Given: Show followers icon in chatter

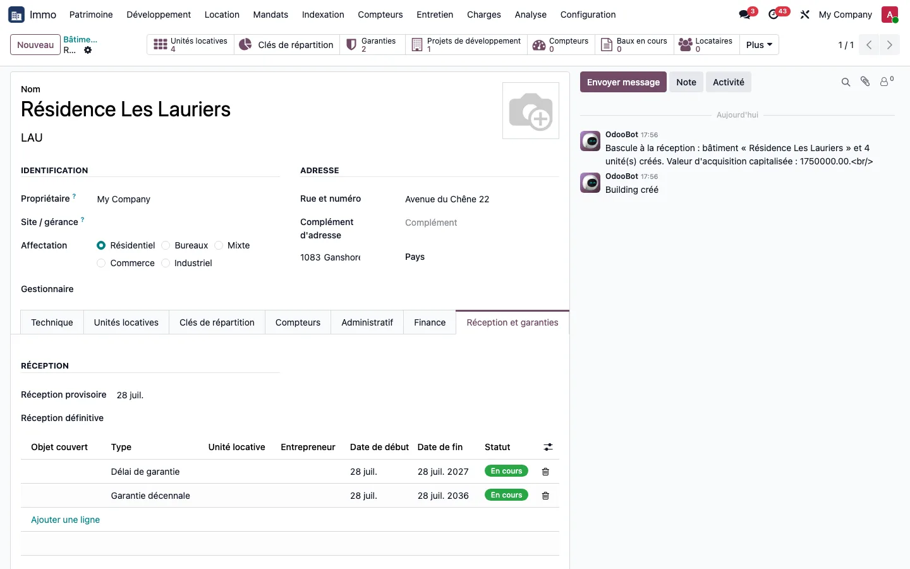Looking at the screenshot, I should tap(887, 82).
